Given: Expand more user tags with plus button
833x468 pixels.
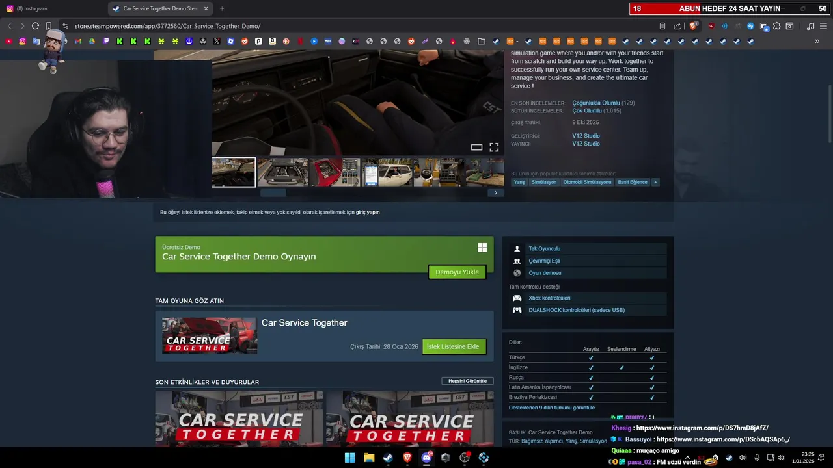Looking at the screenshot, I should [x=655, y=182].
